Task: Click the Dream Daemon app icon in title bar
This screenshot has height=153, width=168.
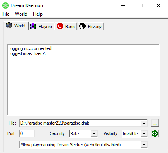Action: click(x=5, y=5)
